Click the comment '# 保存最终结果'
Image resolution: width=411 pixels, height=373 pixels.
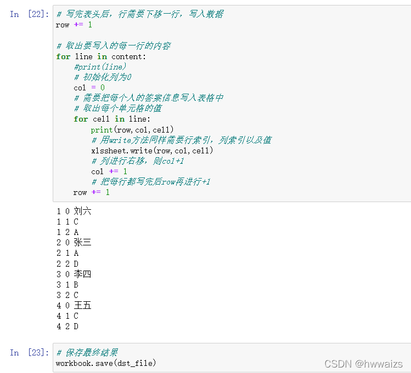(x=87, y=353)
